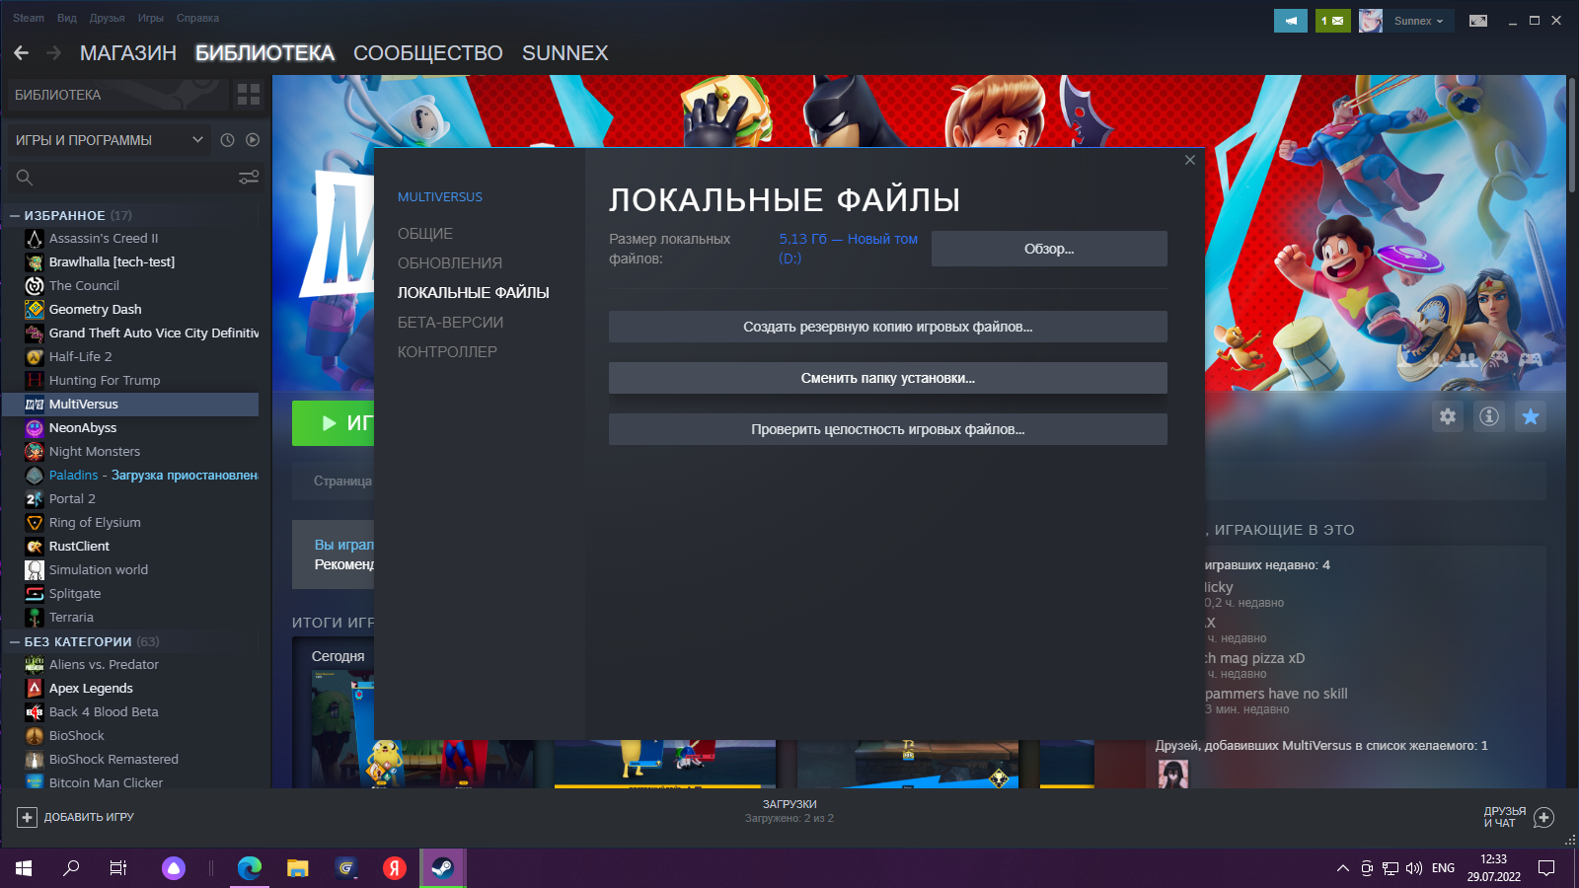The width and height of the screenshot is (1579, 888).
Task: Select Geometry Dash in library
Action: (95, 309)
